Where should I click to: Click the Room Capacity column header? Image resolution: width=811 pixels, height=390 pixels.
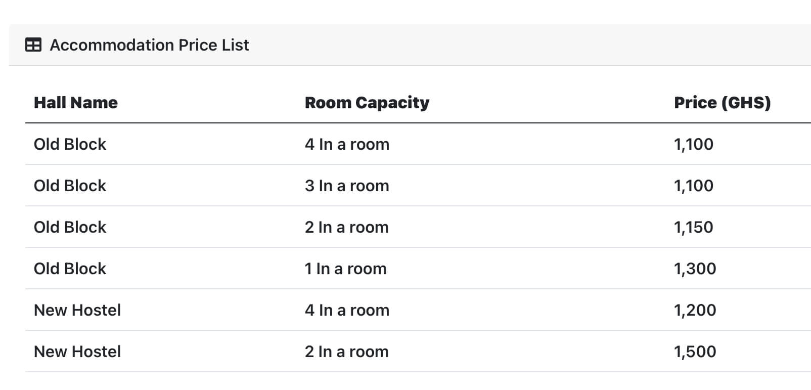pyautogui.click(x=367, y=103)
